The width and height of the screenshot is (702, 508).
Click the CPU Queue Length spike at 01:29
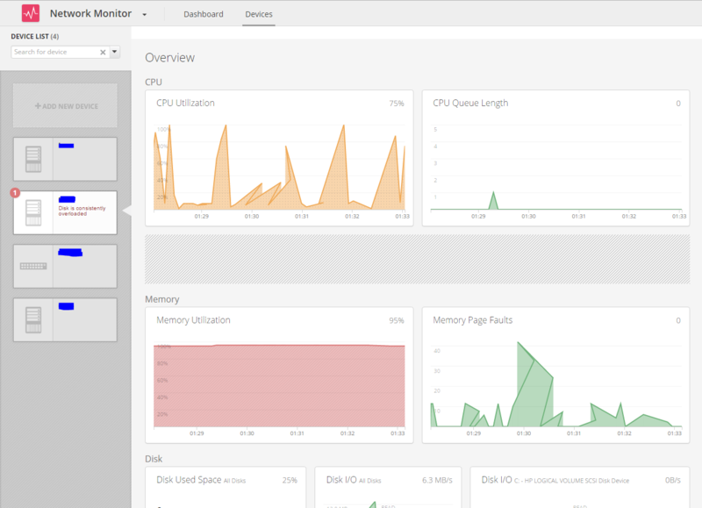tap(493, 200)
